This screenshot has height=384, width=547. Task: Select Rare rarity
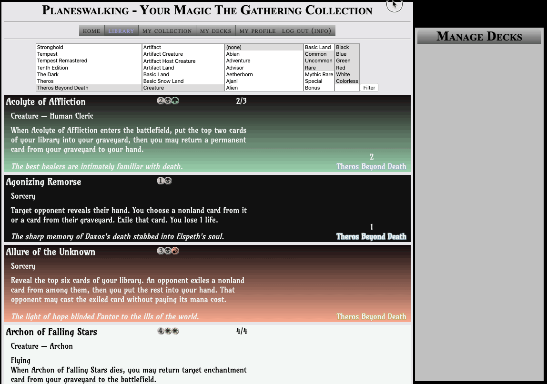coord(319,68)
